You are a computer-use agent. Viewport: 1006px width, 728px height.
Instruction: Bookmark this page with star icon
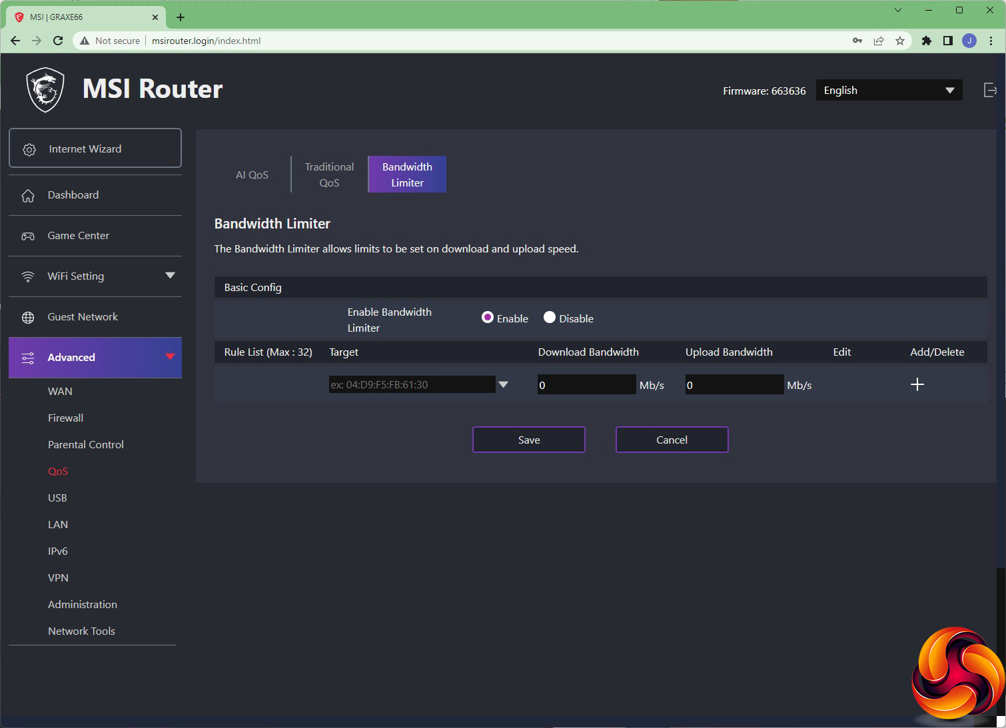click(900, 41)
